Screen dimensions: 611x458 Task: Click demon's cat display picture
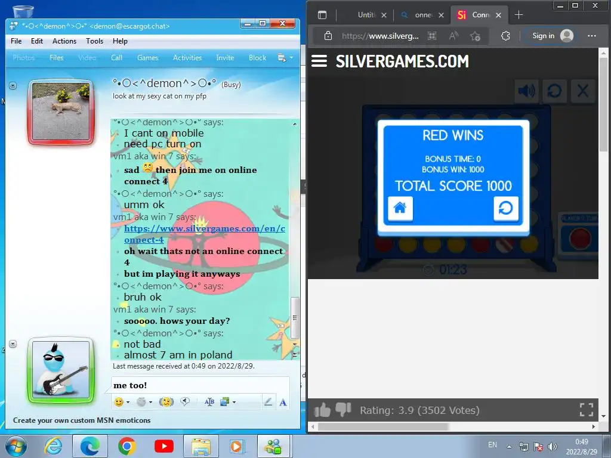(x=61, y=112)
